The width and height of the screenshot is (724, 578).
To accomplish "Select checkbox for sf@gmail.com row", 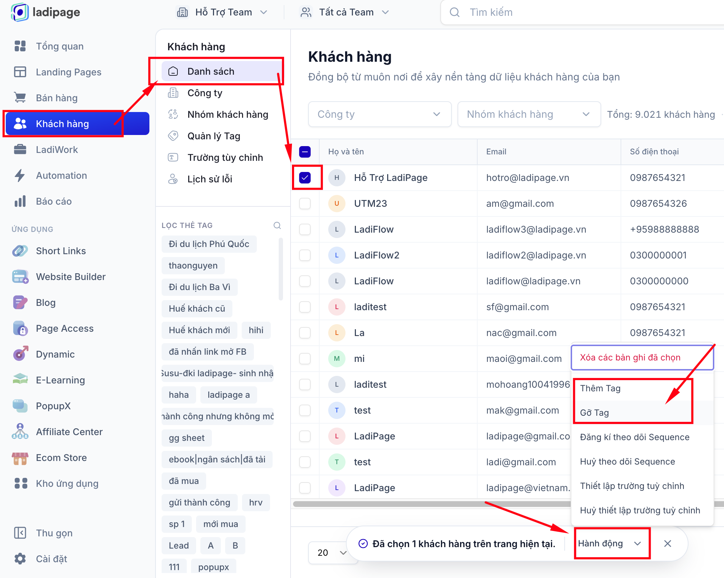I will coord(305,307).
